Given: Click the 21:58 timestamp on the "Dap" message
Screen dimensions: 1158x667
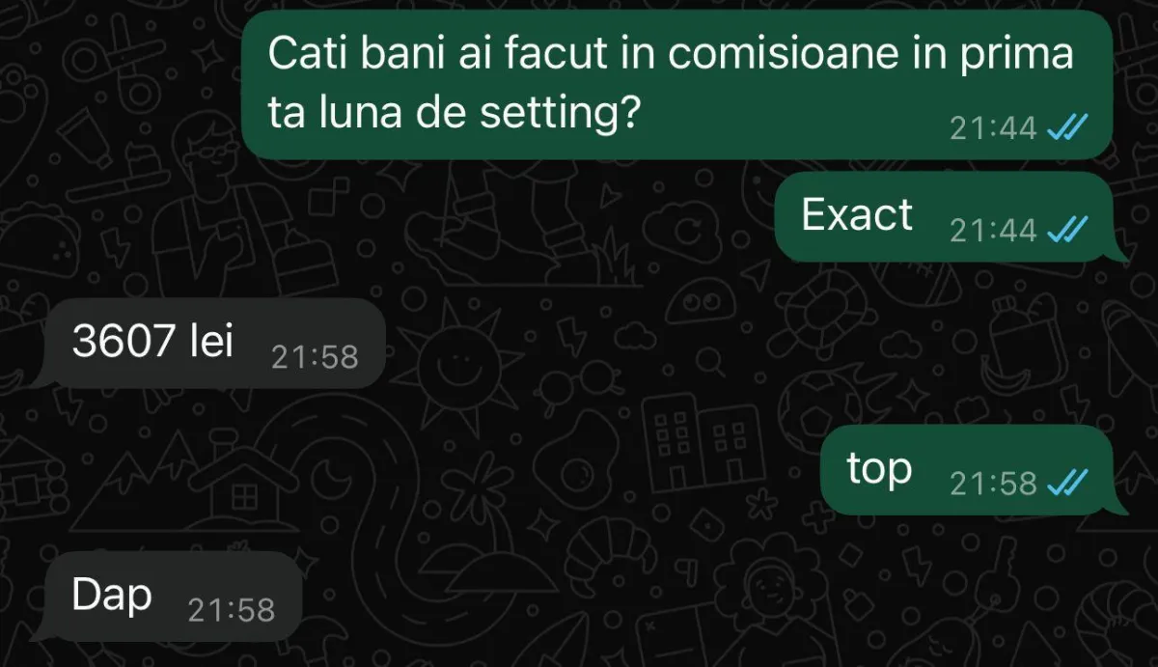Looking at the screenshot, I should coord(232,610).
